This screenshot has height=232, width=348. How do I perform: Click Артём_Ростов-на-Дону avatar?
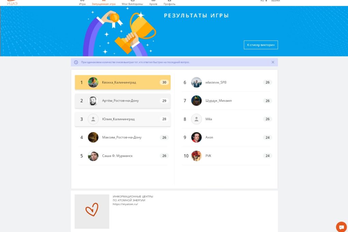point(93,100)
